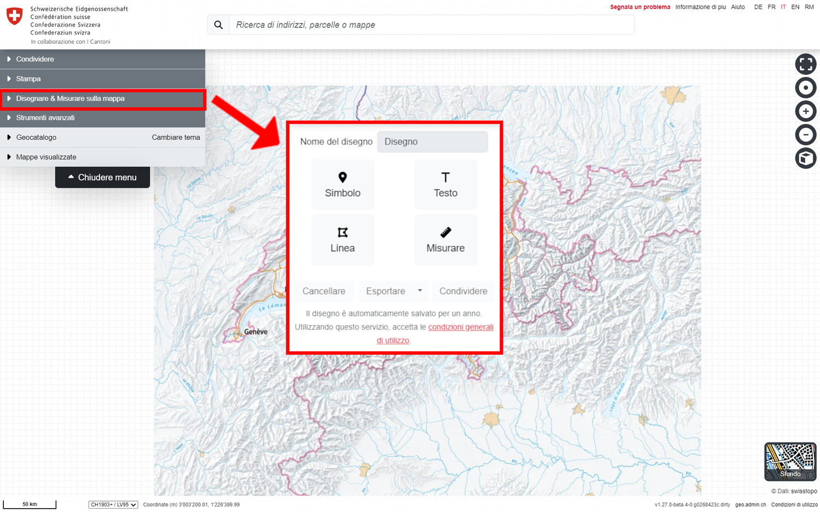Screen dimensions: 820x512
Task: Start the Misurare ruler tool
Action: click(446, 240)
